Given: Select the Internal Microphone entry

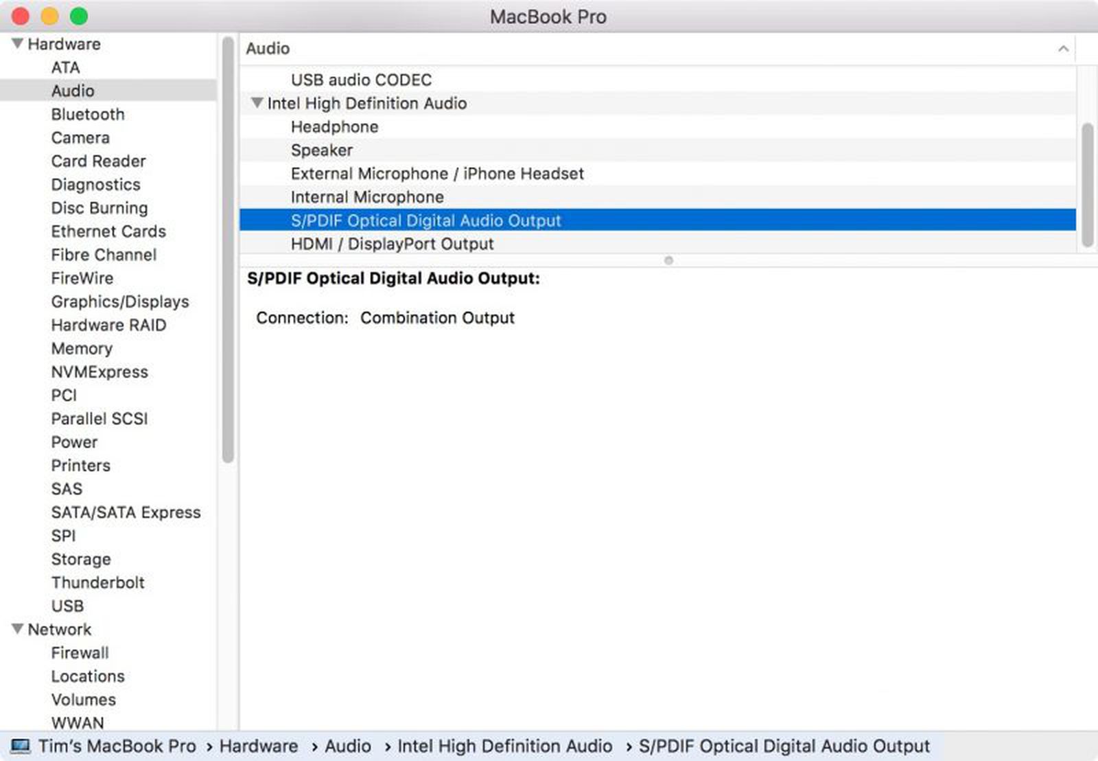Looking at the screenshot, I should [367, 196].
